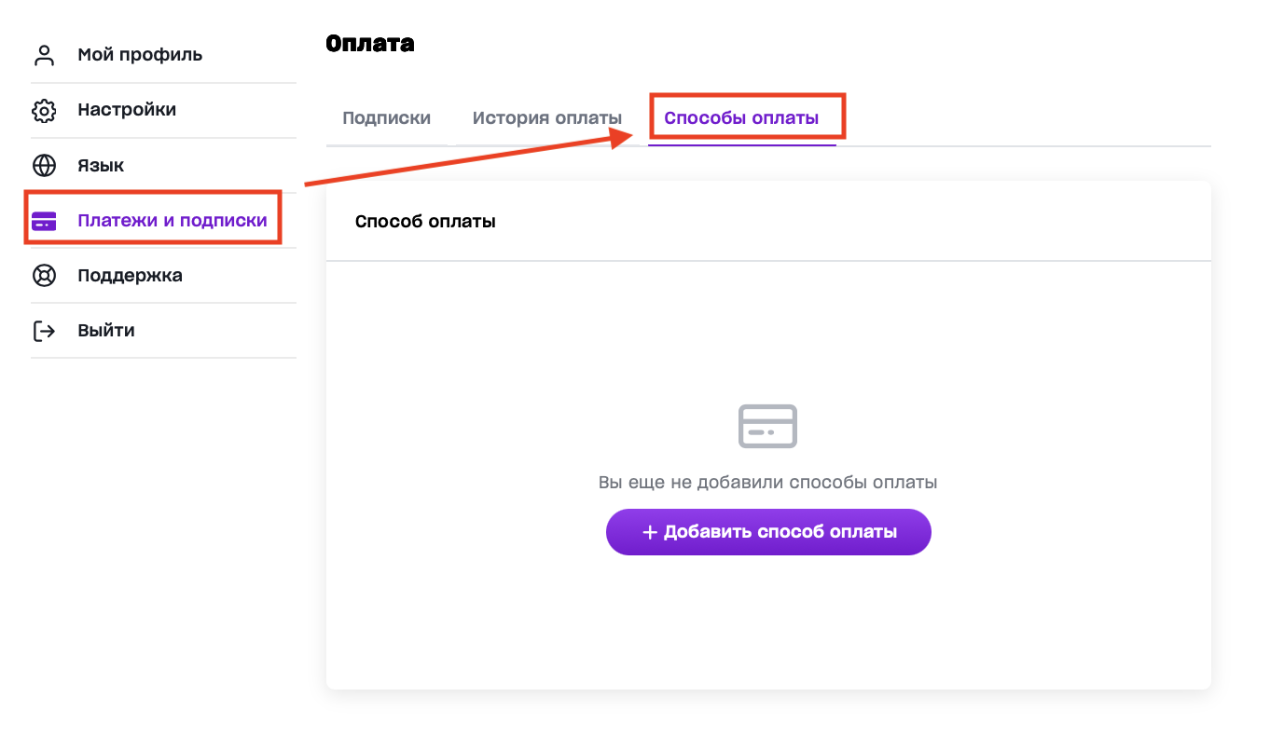Click the My Profile person icon

44,55
